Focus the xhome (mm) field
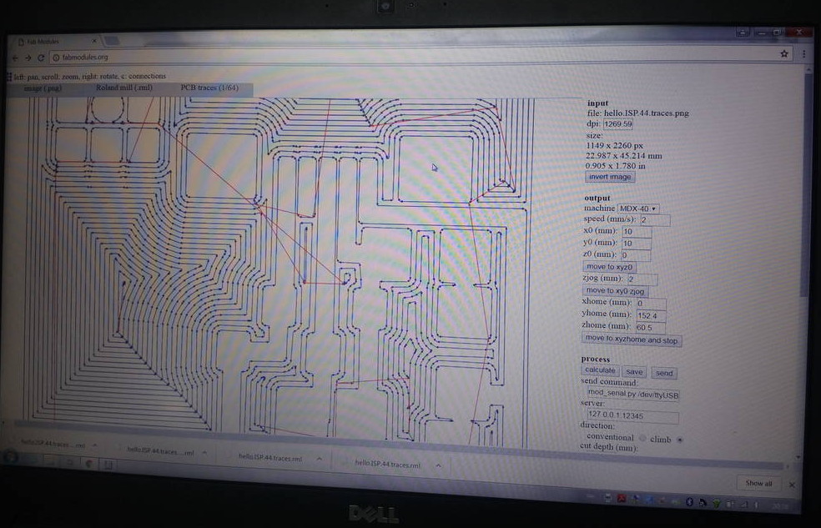This screenshot has height=528, width=821. (651, 304)
